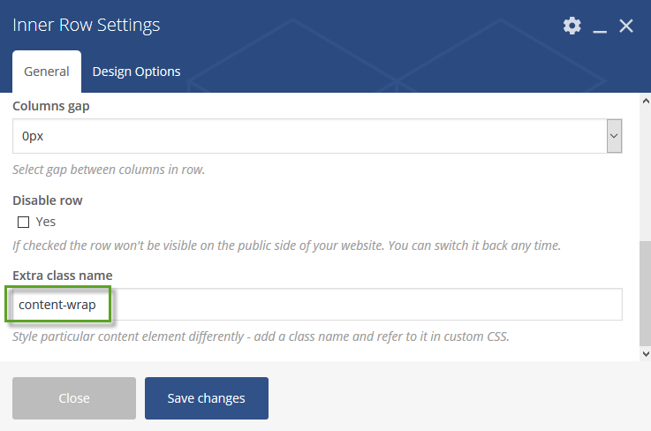Switch to the Design Options tab
Screen dimensions: 651x431
136,72
